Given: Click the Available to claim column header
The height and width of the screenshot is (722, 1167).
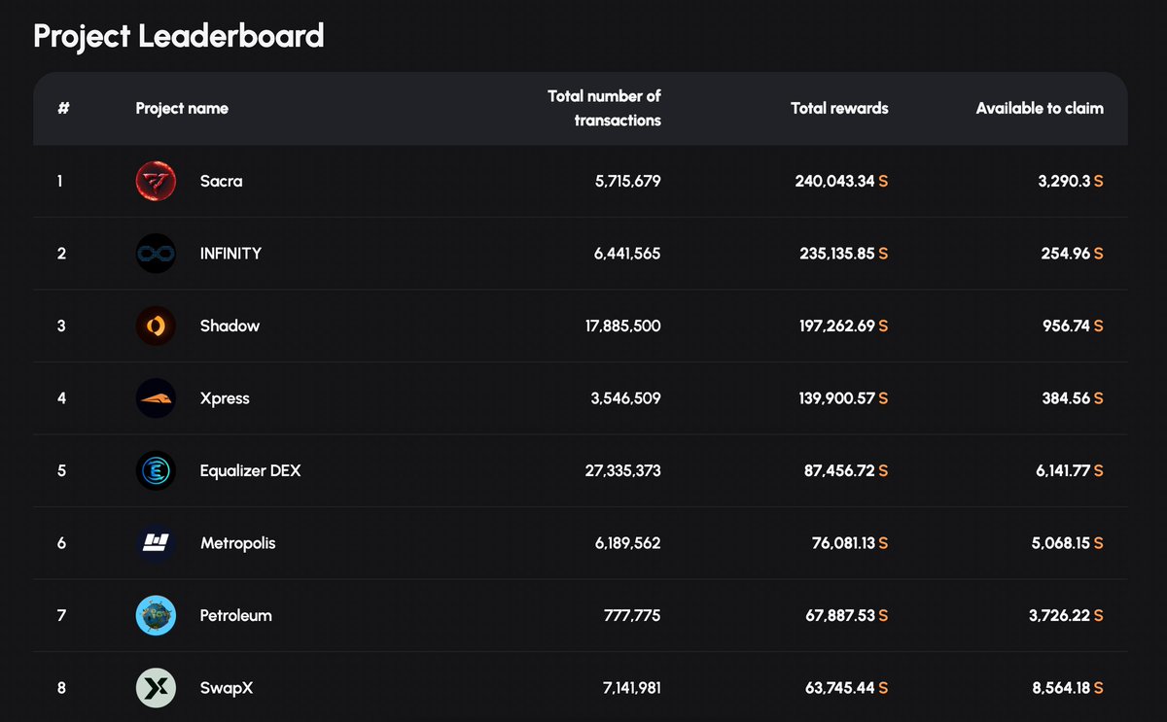Looking at the screenshot, I should [x=1040, y=108].
